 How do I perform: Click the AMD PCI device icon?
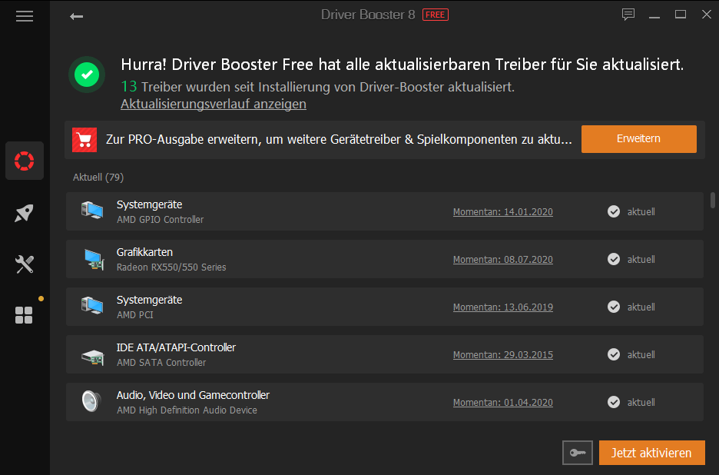[x=92, y=306]
